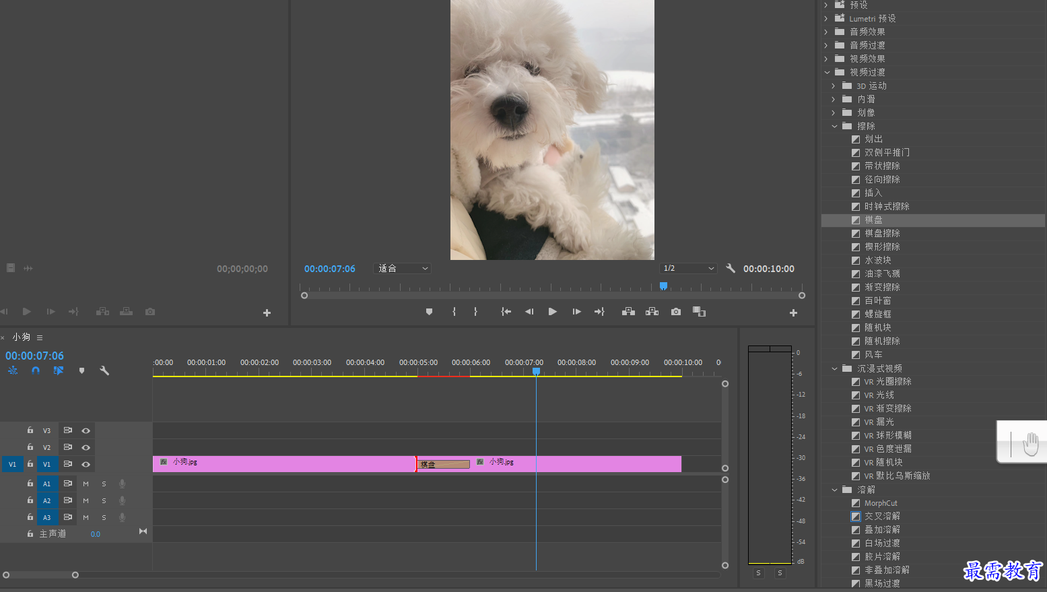Add marker in timeline panel
The image size is (1047, 592).
tap(81, 370)
